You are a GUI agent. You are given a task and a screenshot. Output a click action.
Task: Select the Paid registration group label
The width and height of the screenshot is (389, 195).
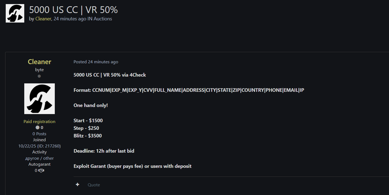point(40,122)
